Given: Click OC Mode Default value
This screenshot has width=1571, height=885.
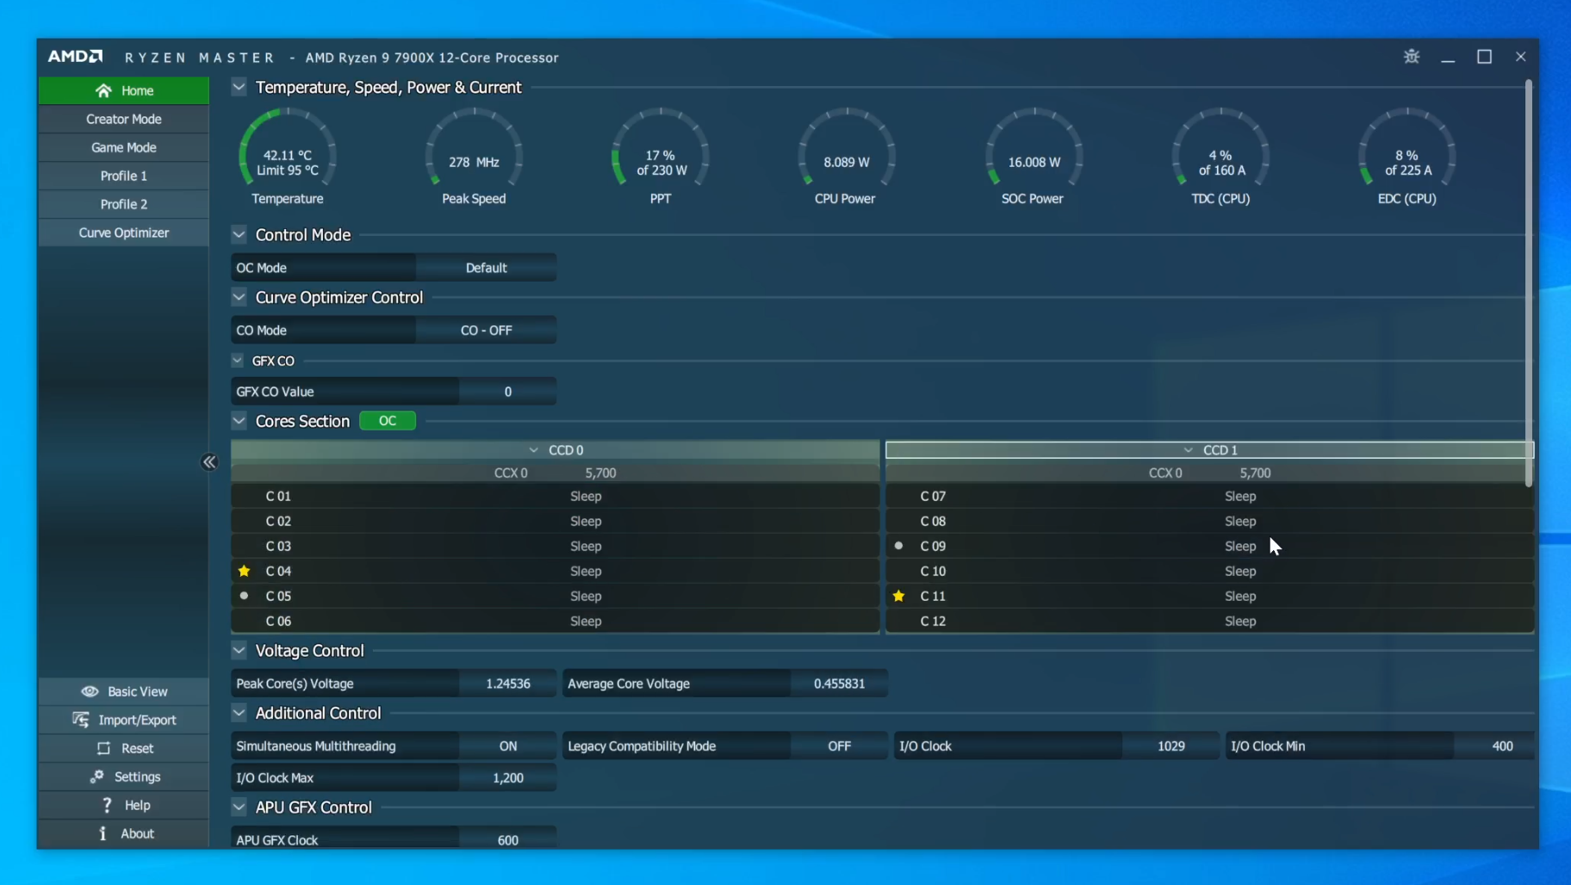Looking at the screenshot, I should click(486, 268).
